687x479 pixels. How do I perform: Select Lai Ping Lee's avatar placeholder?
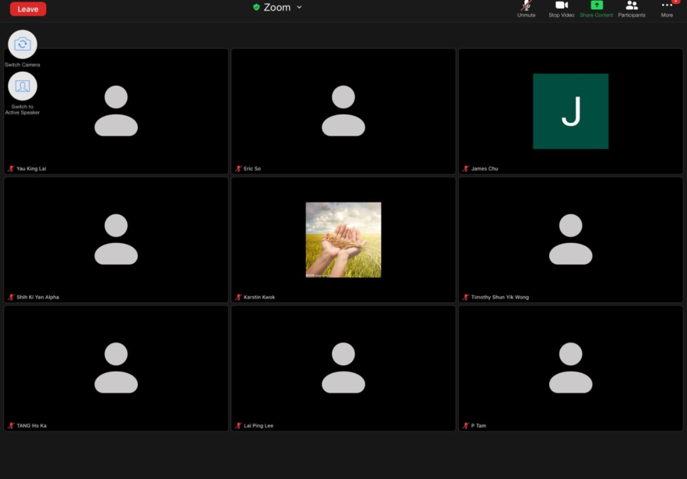[343, 368]
